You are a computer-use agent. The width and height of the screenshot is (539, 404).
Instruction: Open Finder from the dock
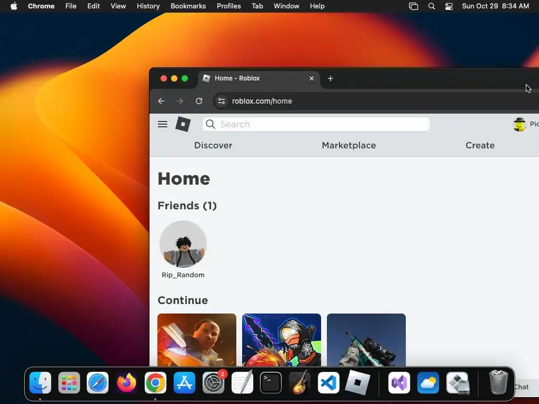tap(40, 382)
